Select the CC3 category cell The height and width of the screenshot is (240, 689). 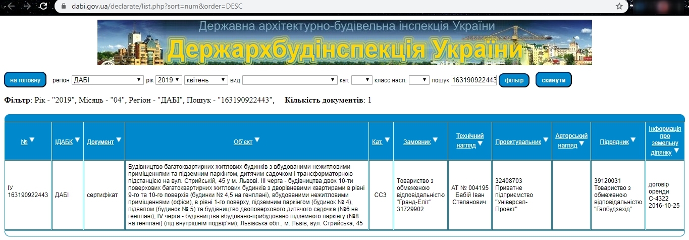pos(380,196)
